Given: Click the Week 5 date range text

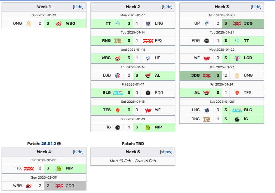Looking at the screenshot, I should (133, 161).
